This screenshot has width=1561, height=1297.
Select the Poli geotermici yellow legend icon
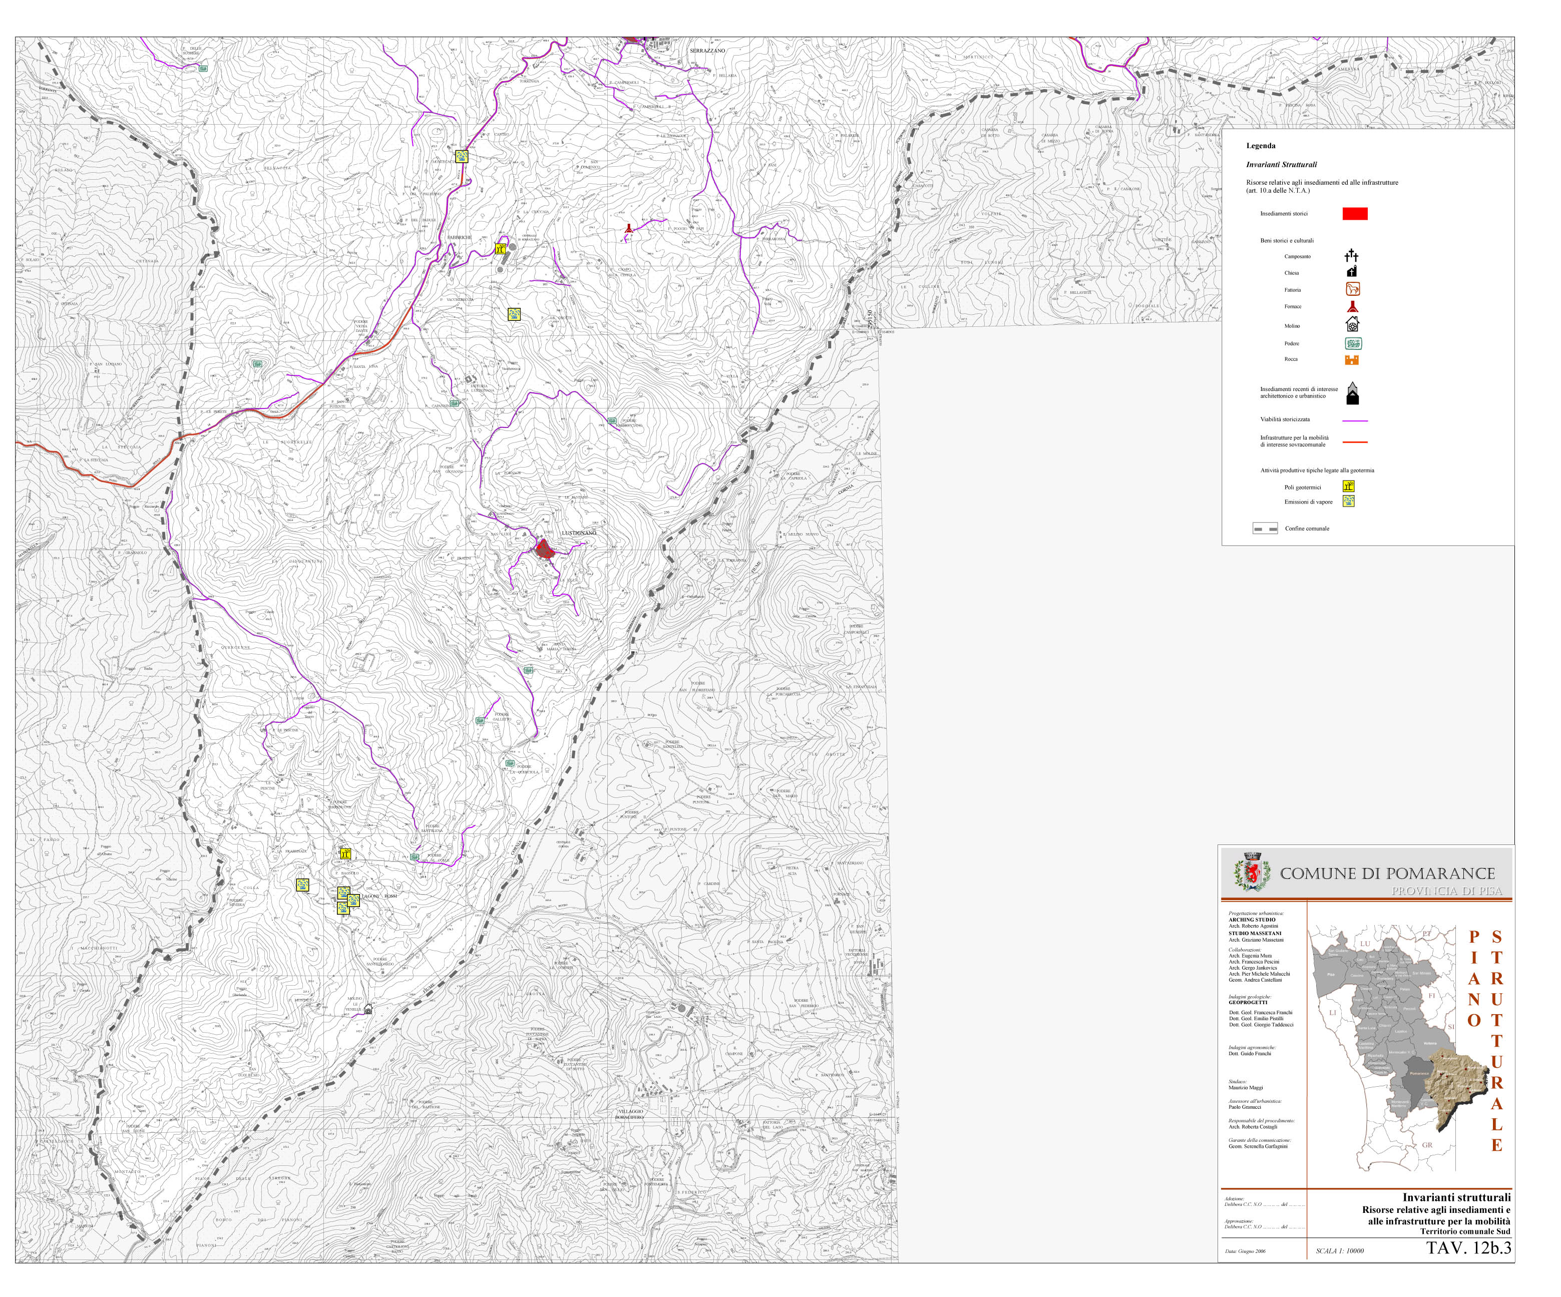pos(1349,486)
